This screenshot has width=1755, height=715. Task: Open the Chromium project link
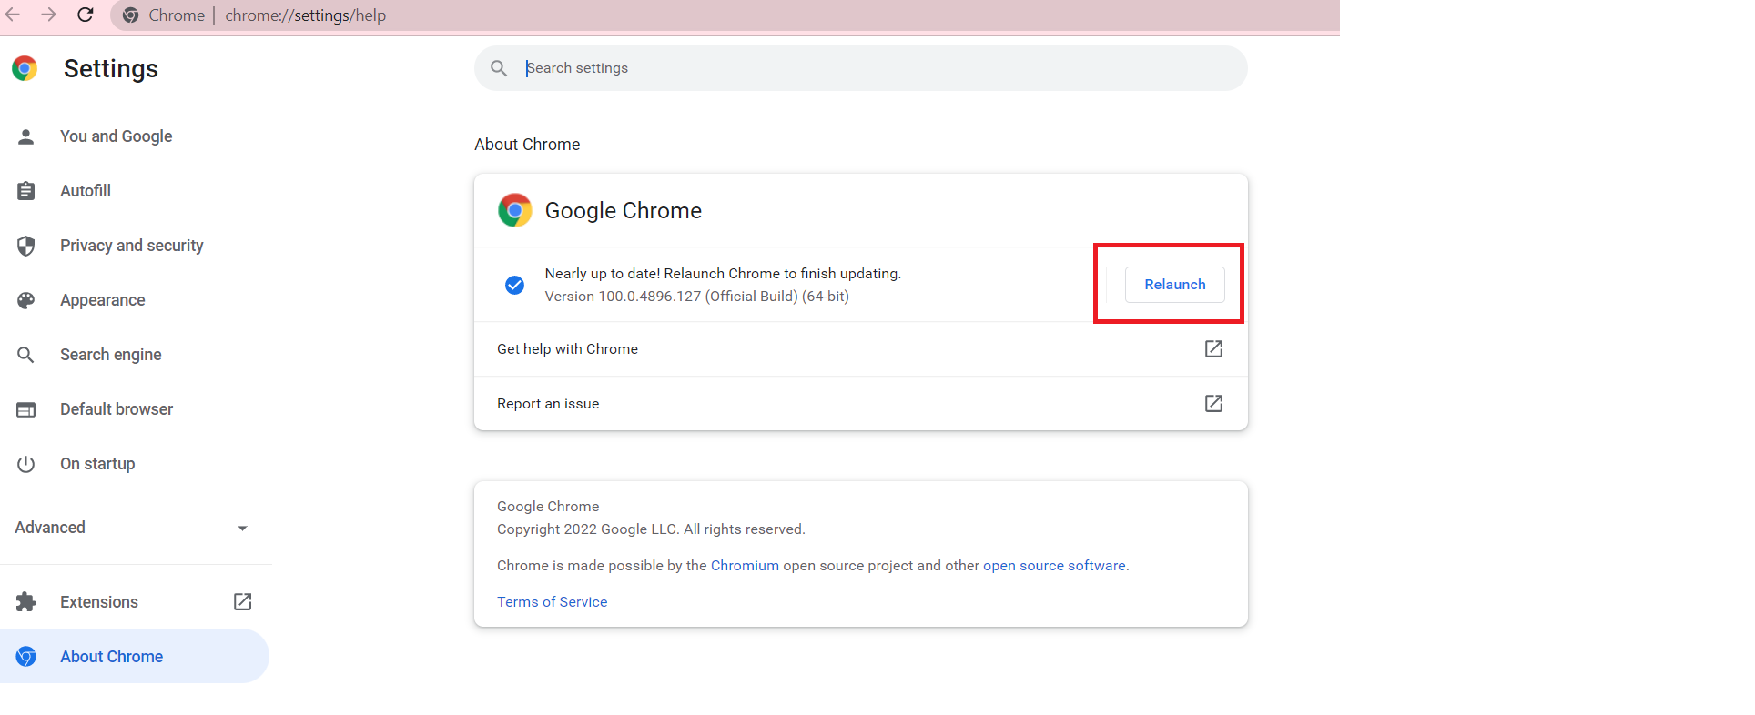745,566
